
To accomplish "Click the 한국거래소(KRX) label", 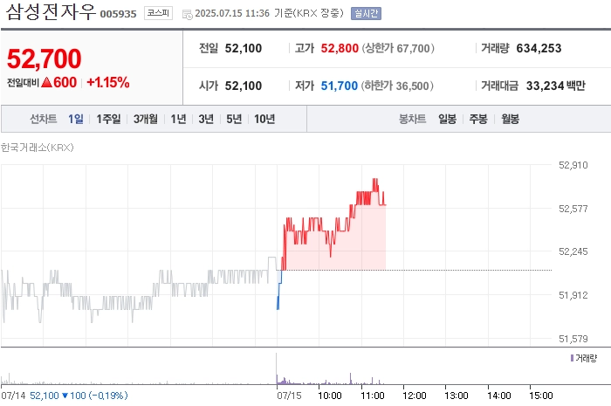I will click(x=37, y=148).
